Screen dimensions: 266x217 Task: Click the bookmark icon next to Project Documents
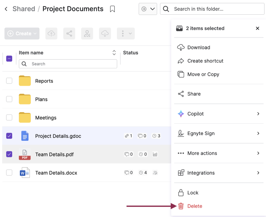[x=112, y=9]
